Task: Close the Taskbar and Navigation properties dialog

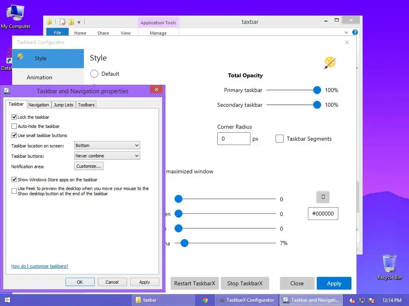Action: (x=156, y=89)
